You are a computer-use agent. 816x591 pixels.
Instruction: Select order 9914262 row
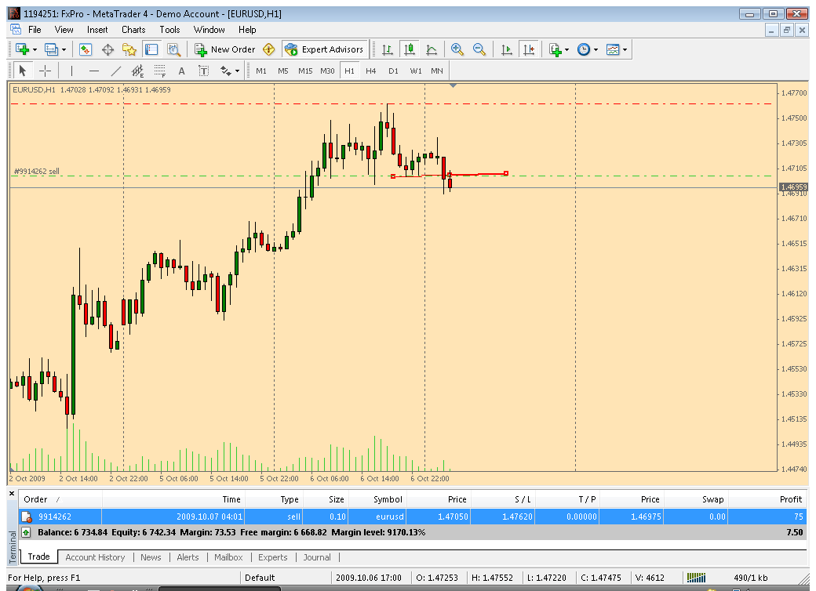click(x=413, y=517)
